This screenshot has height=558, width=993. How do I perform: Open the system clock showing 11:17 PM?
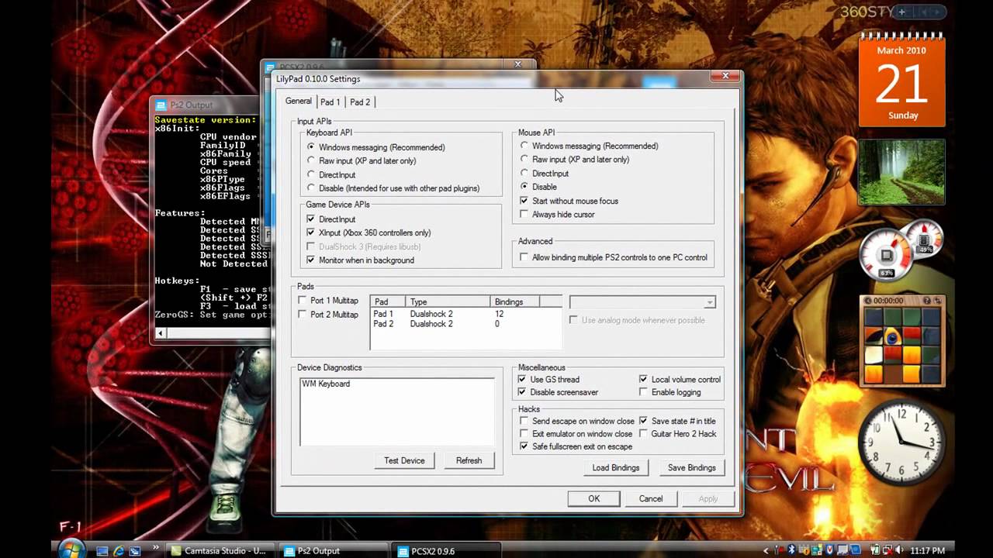tap(927, 551)
